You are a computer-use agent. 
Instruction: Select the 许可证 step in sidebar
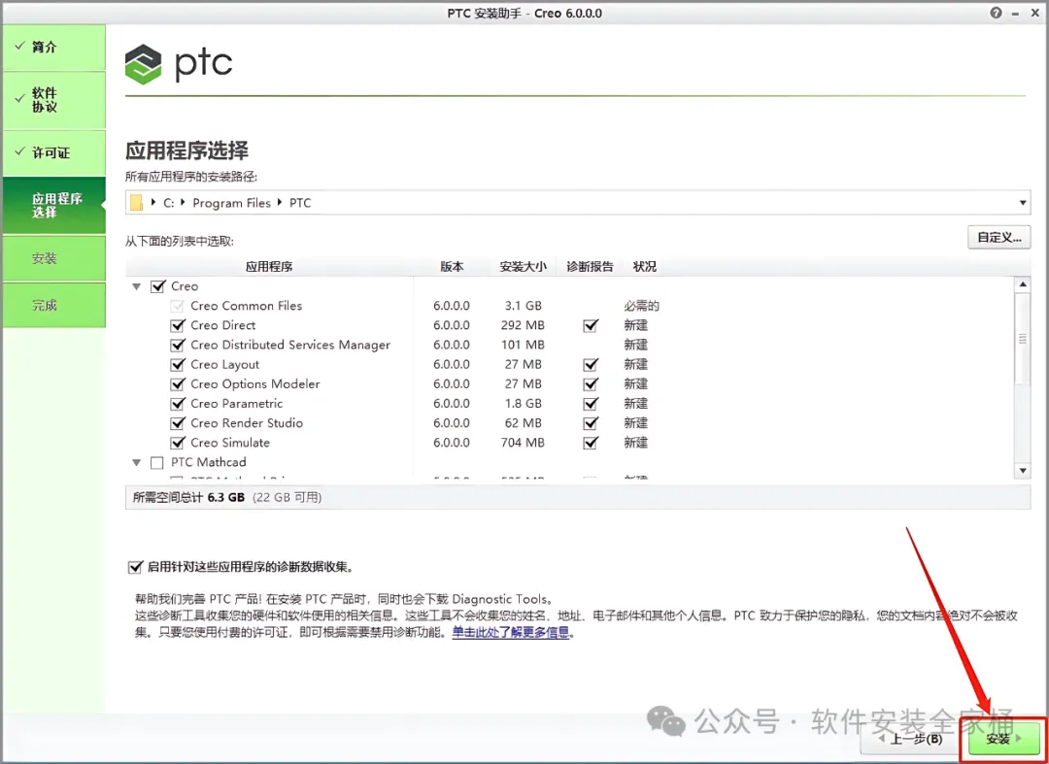53,153
